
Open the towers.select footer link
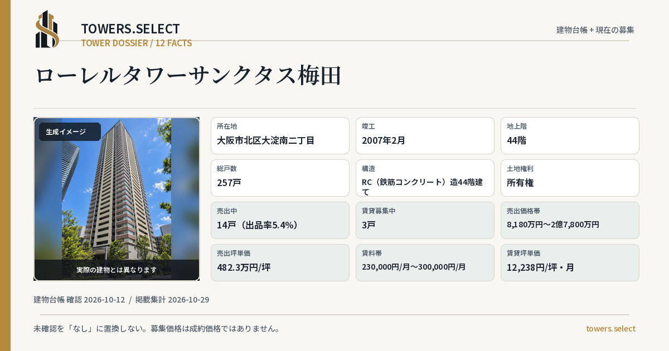click(x=610, y=329)
